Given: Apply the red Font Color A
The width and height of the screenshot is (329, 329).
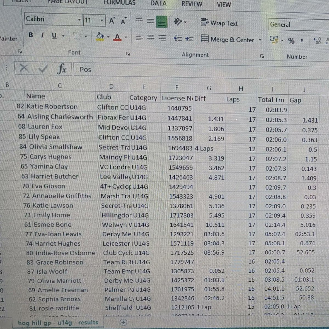Looking at the screenshot, I should [x=118, y=37].
